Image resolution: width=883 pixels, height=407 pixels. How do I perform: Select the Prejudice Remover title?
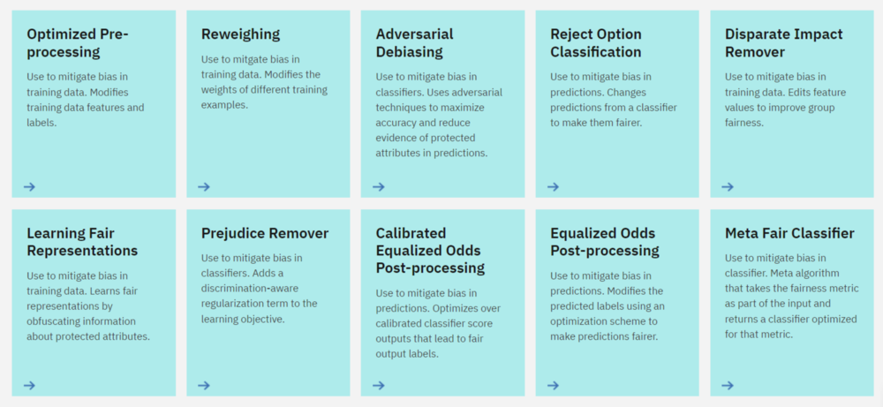click(x=265, y=234)
